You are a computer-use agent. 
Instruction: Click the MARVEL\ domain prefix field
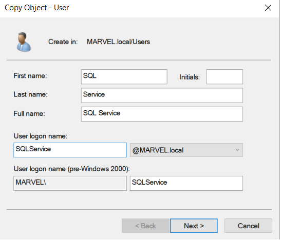pyautogui.click(x=70, y=183)
